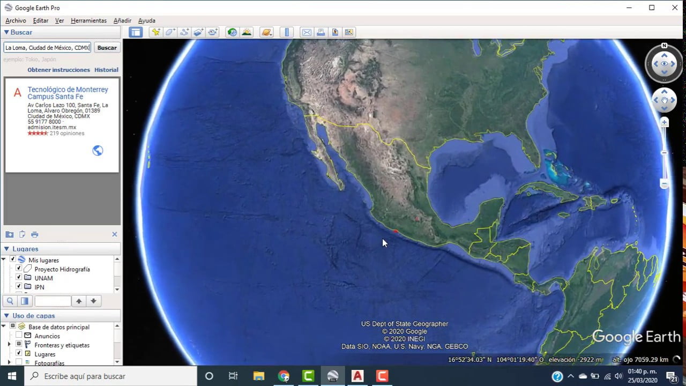Open the Ayuda menu
Viewport: 686px width, 386px height.
click(x=147, y=20)
